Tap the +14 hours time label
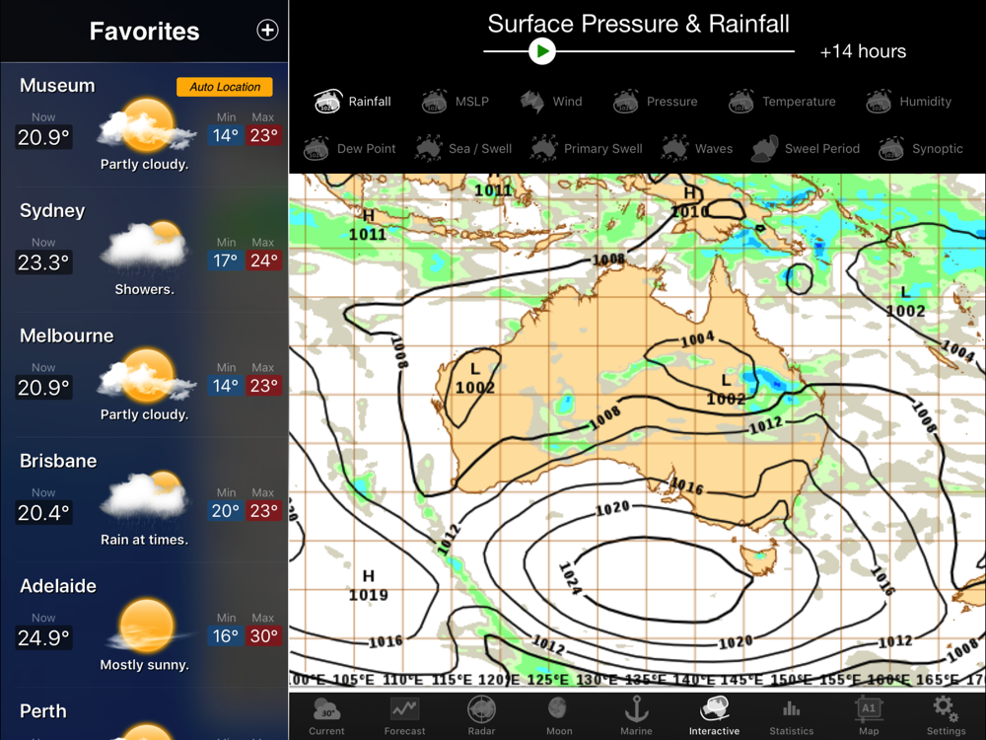 tap(863, 51)
